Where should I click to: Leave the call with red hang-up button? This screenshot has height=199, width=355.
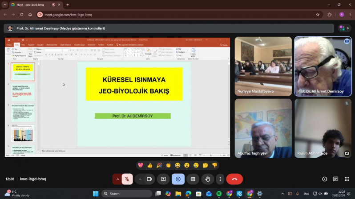234,179
